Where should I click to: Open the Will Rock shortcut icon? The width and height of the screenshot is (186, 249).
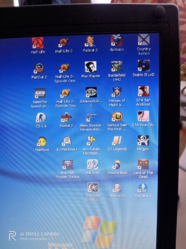pyautogui.click(x=92, y=164)
